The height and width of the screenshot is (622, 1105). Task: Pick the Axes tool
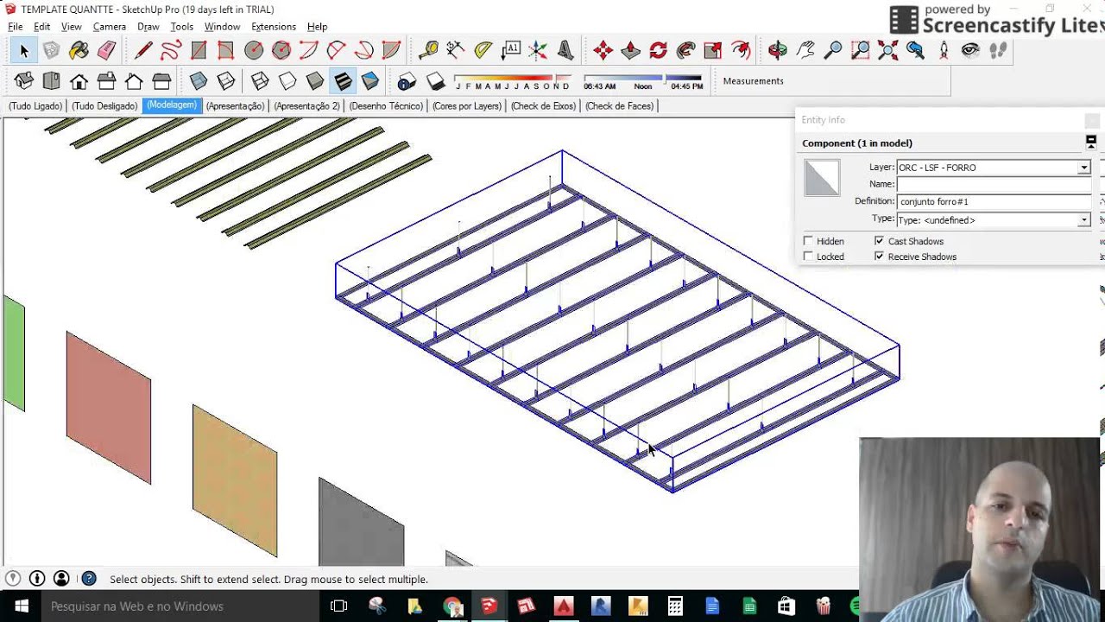coord(539,51)
